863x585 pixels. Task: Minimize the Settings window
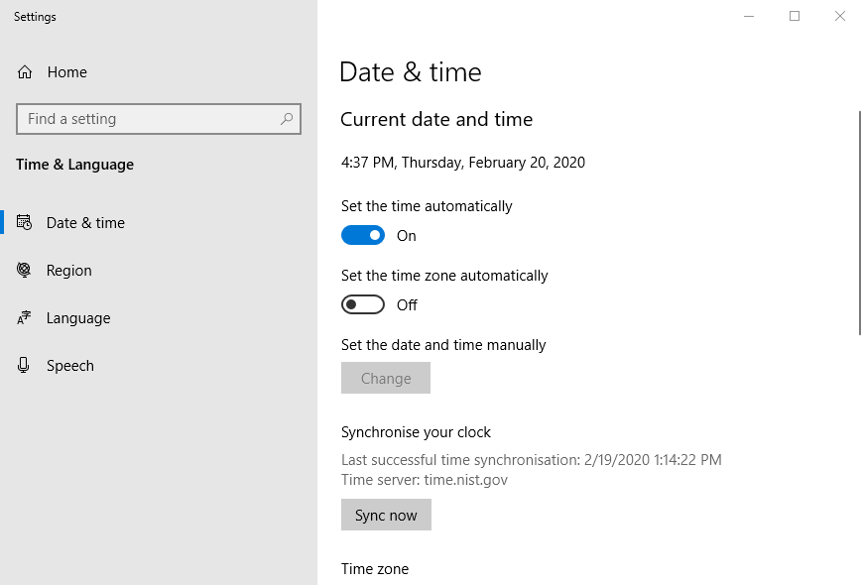[749, 16]
